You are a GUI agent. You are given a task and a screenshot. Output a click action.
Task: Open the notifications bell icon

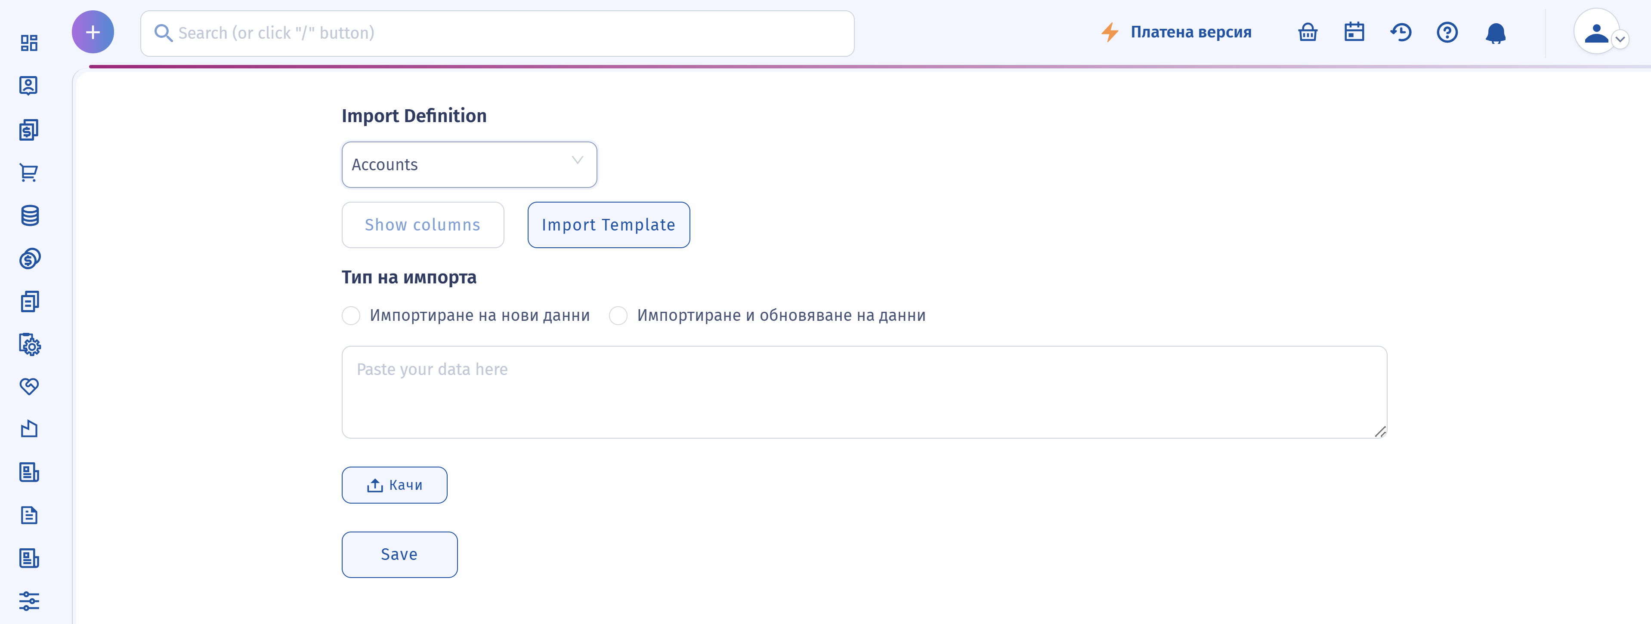[1496, 33]
